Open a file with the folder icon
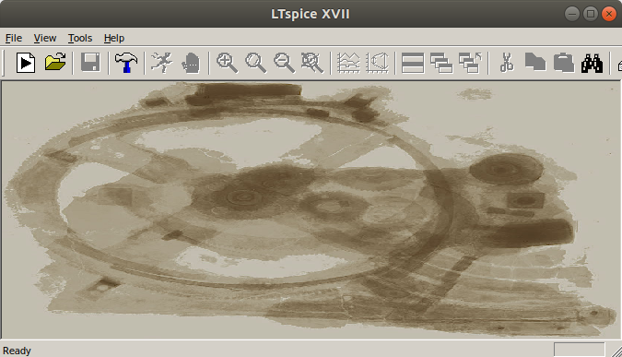 pos(55,63)
